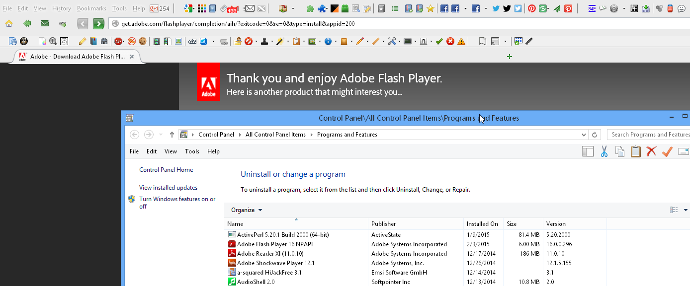Open the Tools menu in Programs and Features
This screenshot has height=286, width=690.
pos(192,151)
